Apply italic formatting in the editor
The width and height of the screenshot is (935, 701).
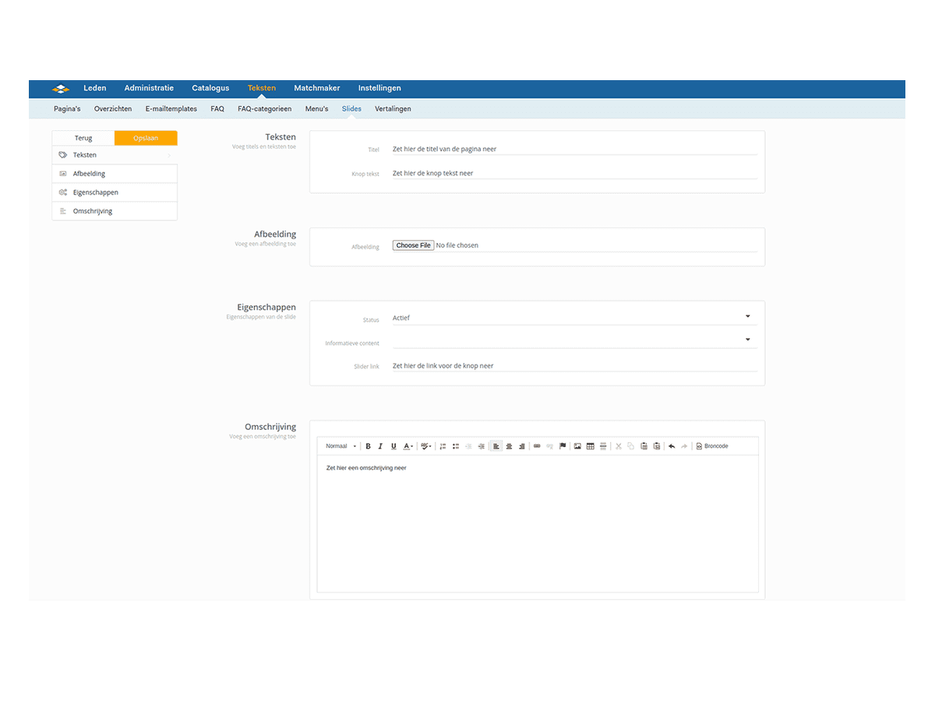pos(380,446)
